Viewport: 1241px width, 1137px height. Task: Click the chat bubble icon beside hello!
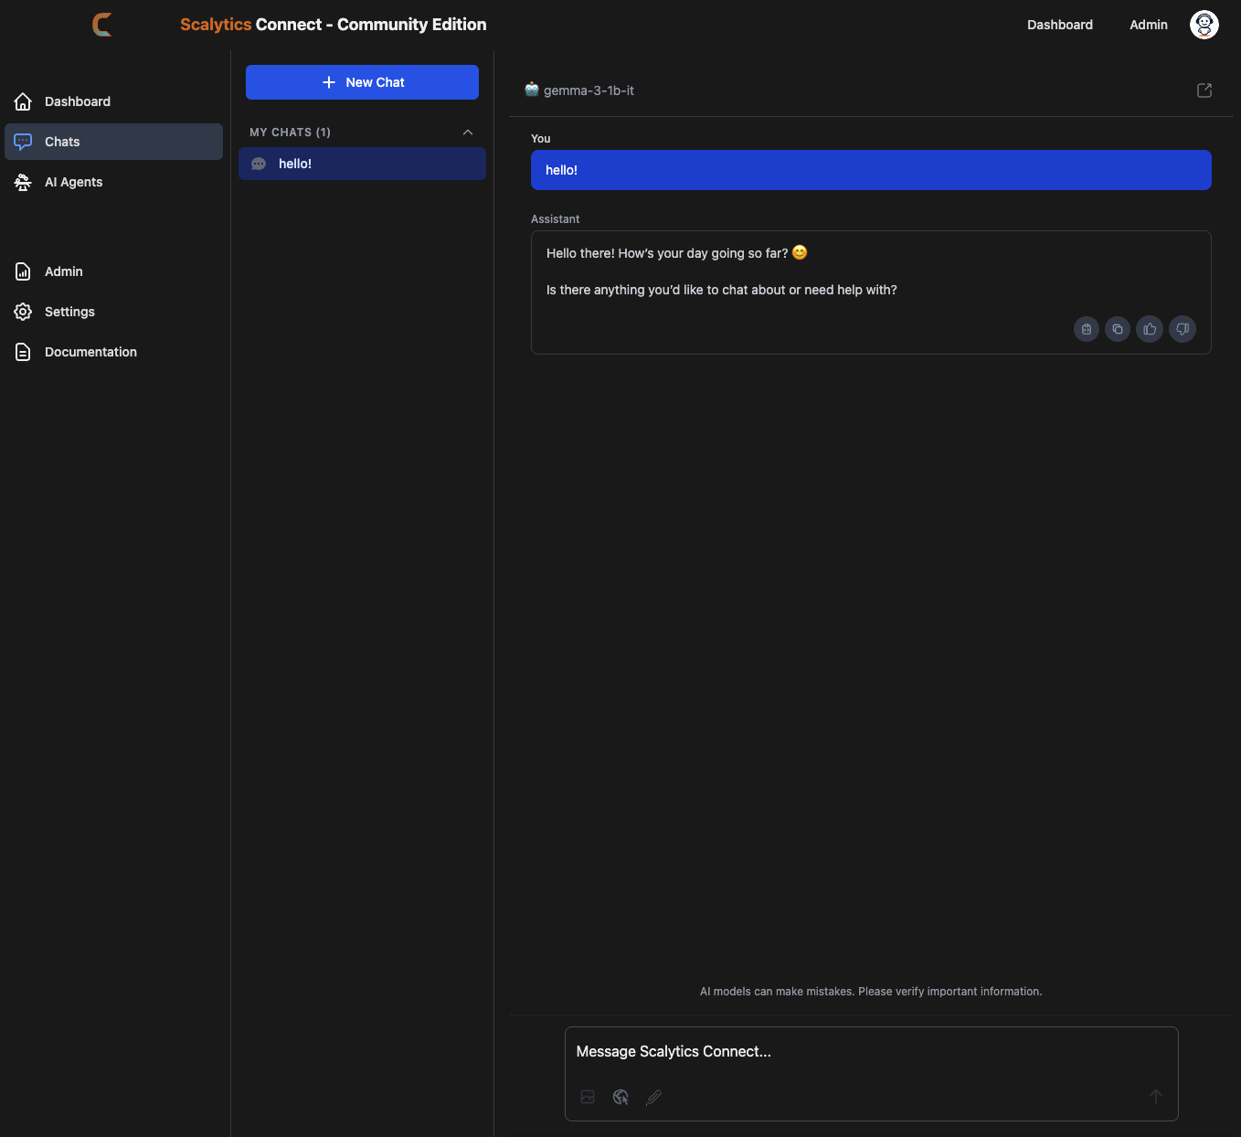tap(259, 164)
